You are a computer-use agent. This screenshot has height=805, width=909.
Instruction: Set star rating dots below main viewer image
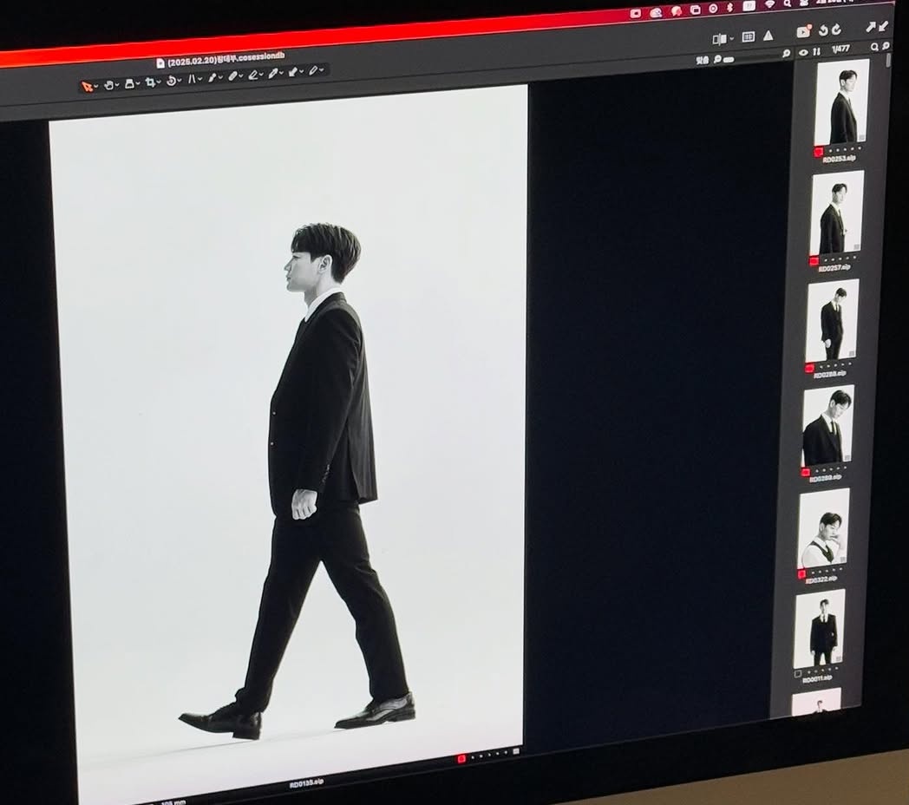pos(490,755)
